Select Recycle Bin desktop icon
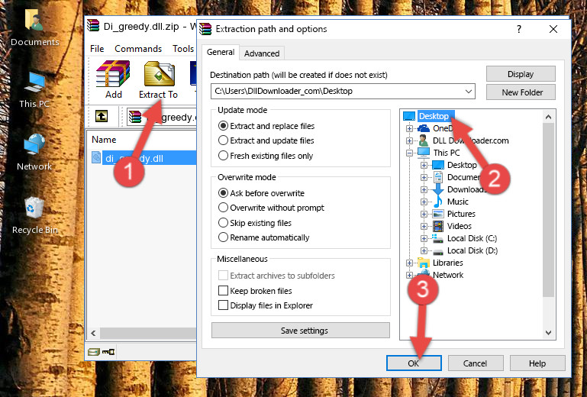Image resolution: width=587 pixels, height=397 pixels. (34, 215)
